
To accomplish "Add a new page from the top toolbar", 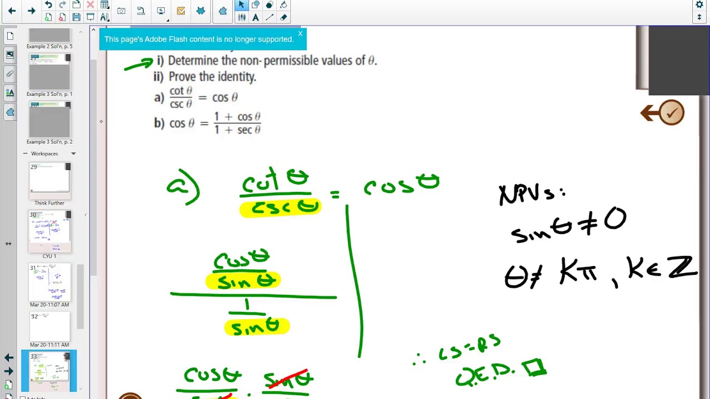I will tap(48, 17).
